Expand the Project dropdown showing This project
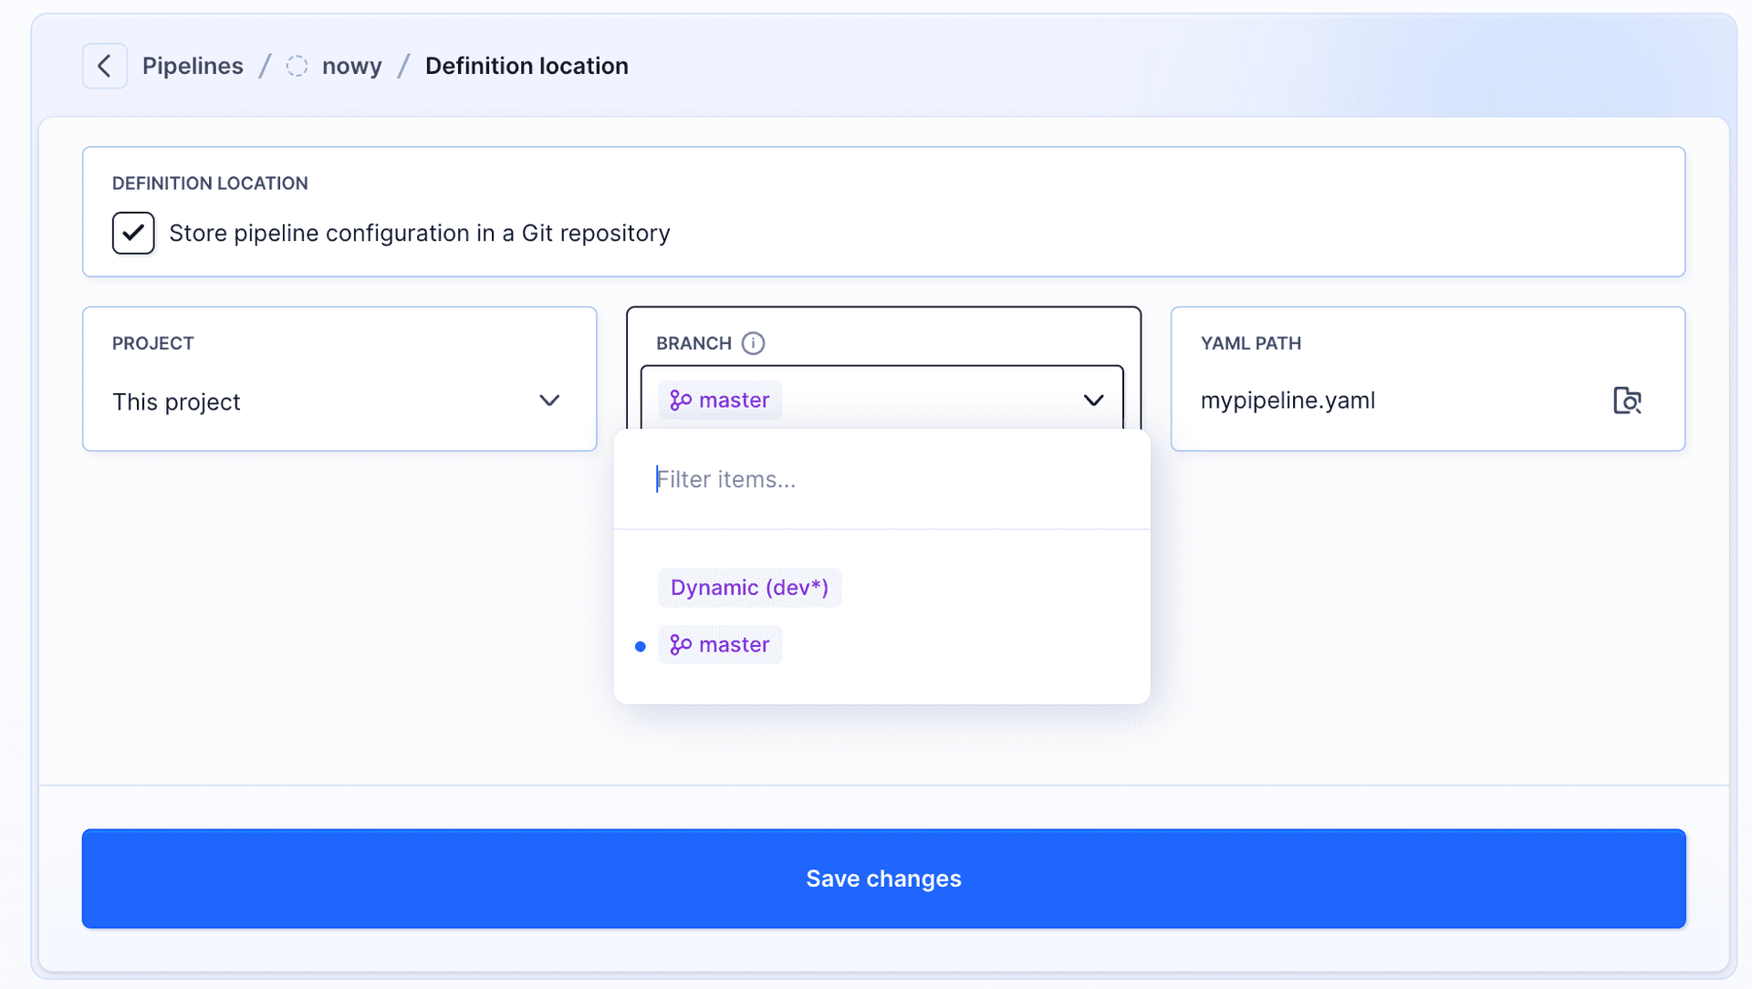1752x989 pixels. 549,401
